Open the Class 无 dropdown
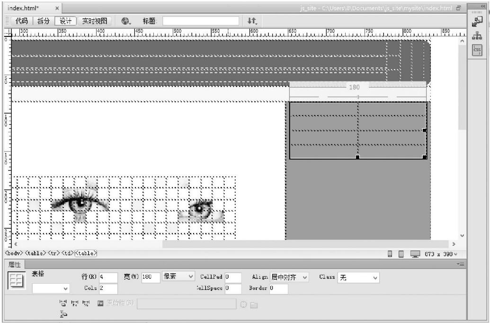The image size is (490, 323). click(358, 278)
